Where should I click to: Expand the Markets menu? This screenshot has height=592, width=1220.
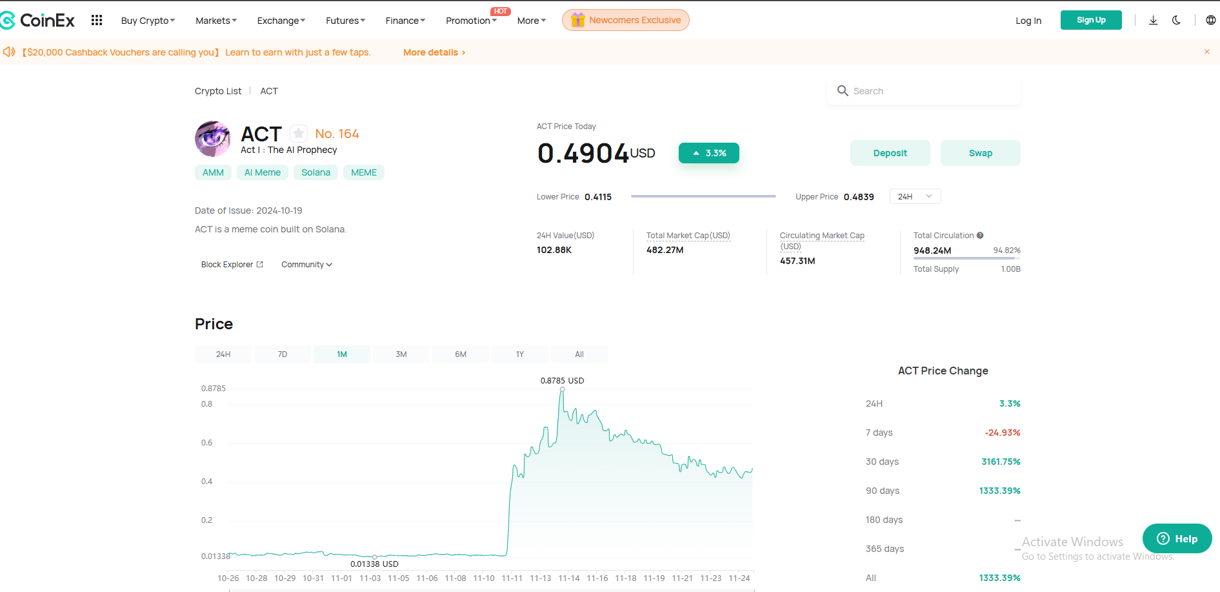pos(216,21)
